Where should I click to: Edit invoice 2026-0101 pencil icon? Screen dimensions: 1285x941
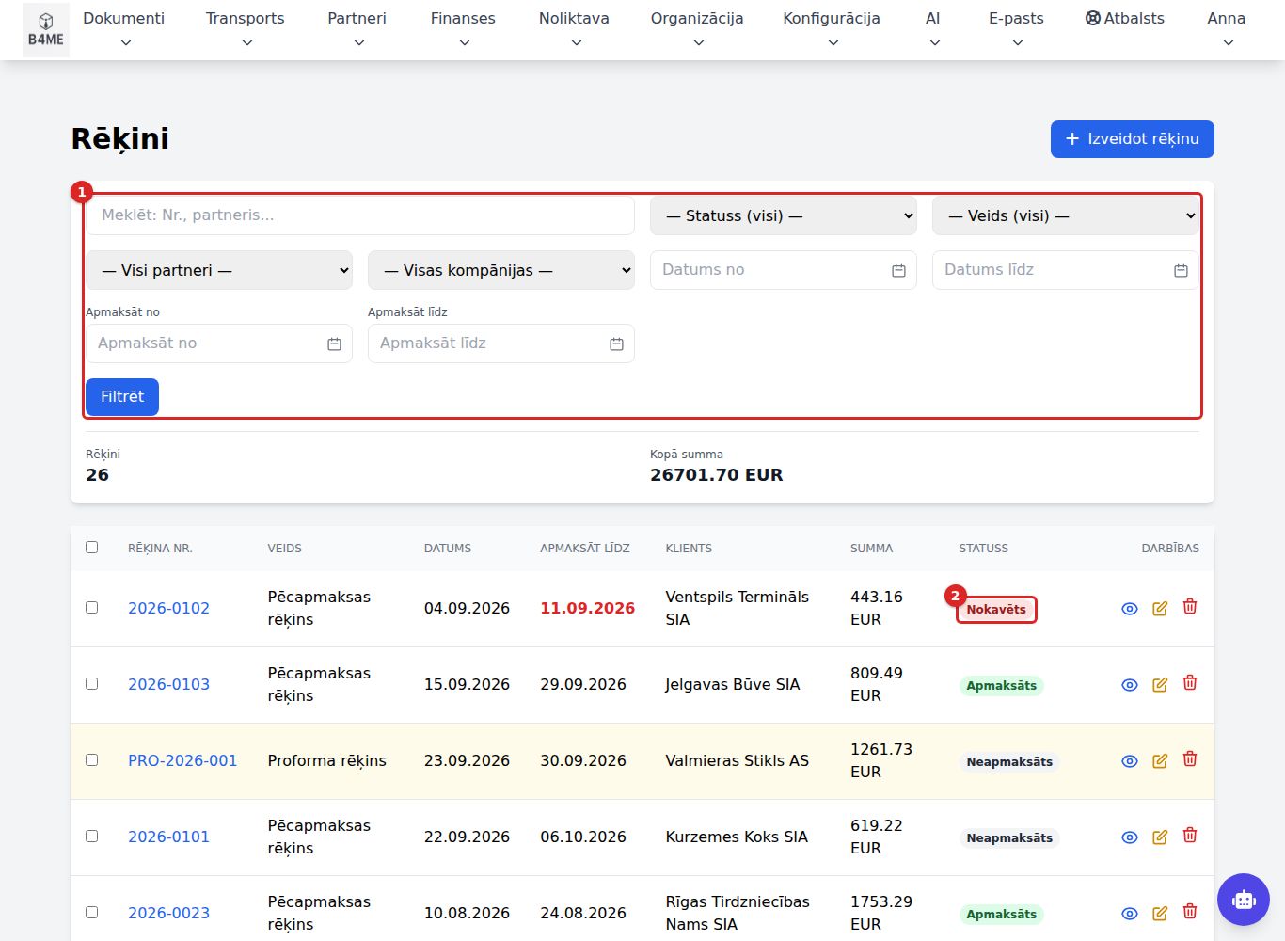1160,837
